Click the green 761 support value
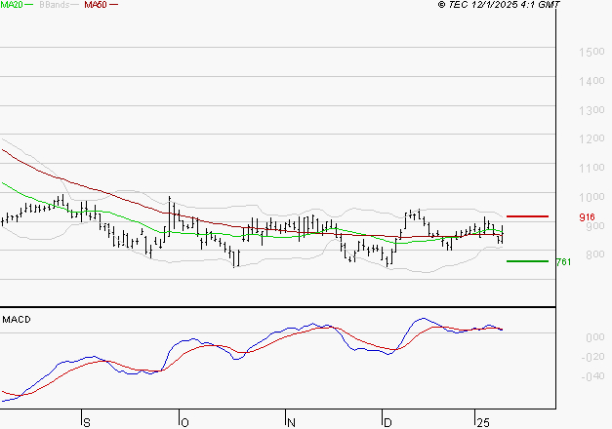This screenshot has height=429, width=612. tap(562, 262)
